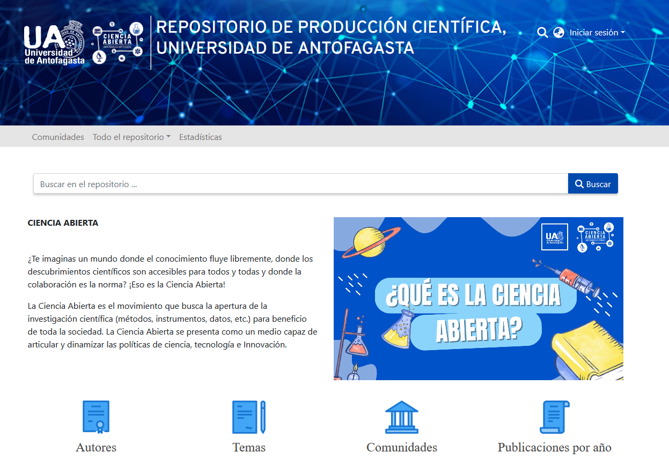Expand the Iniciar sesión dropdown
Screen dimensions: 669x474
(x=597, y=33)
